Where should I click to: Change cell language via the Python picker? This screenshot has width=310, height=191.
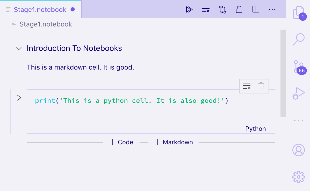255,128
